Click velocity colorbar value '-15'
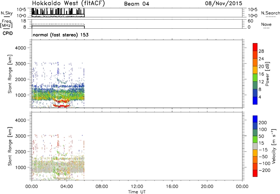The height and width of the screenshot is (194, 280). coord(263,150)
